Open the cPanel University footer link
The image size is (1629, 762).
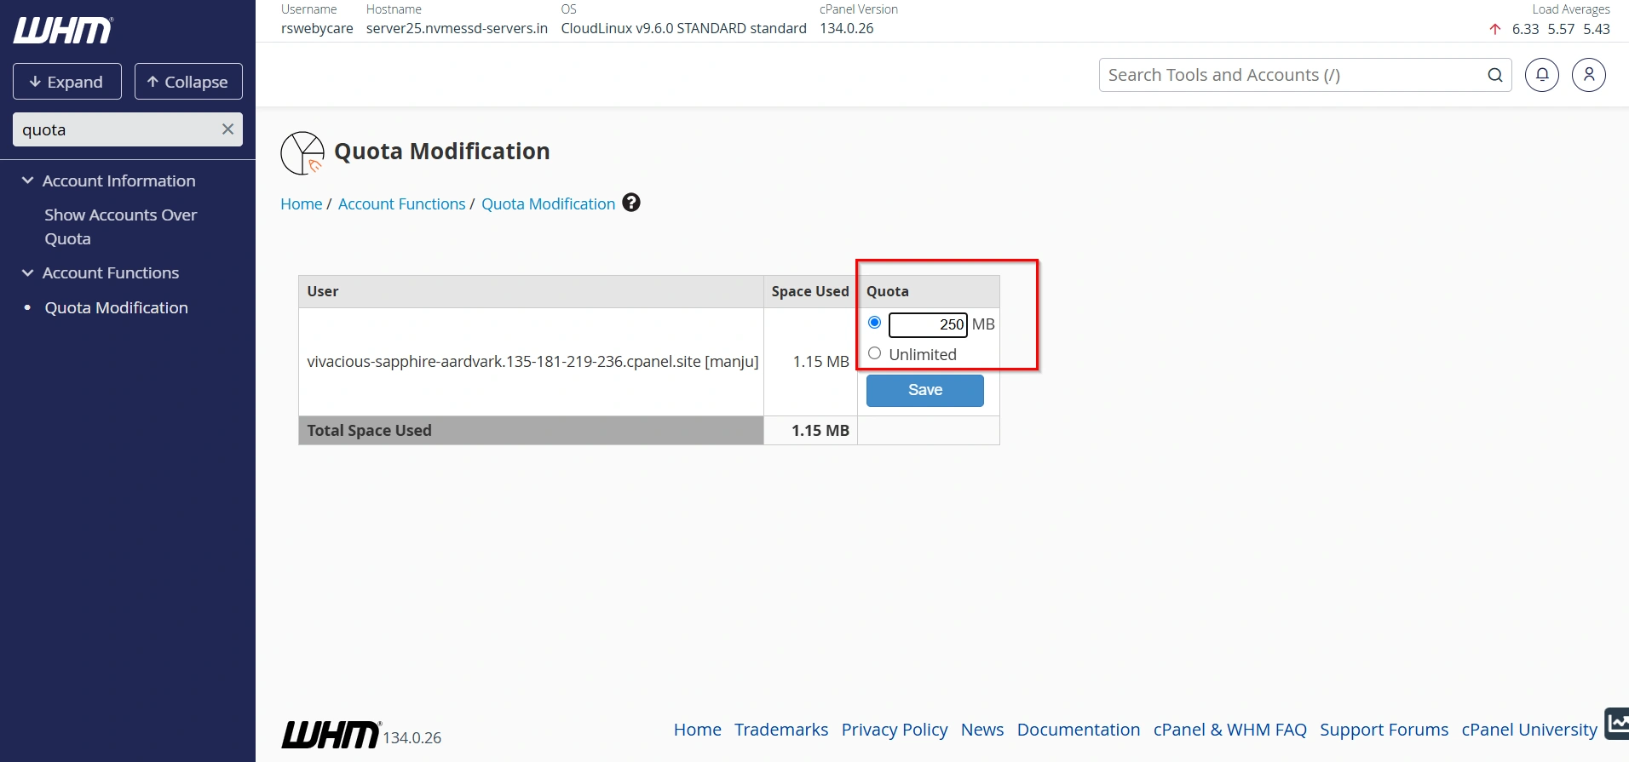click(1529, 730)
